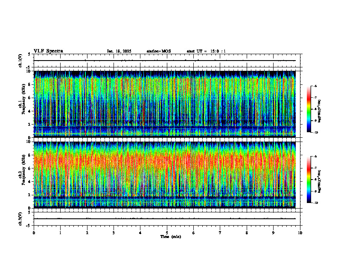
Task: Click the "4" tick on the Time axis
Action: [x=140, y=233]
